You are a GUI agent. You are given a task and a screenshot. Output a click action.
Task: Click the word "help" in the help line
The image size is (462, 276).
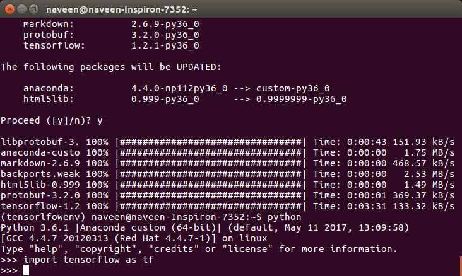pyautogui.click(x=46, y=250)
